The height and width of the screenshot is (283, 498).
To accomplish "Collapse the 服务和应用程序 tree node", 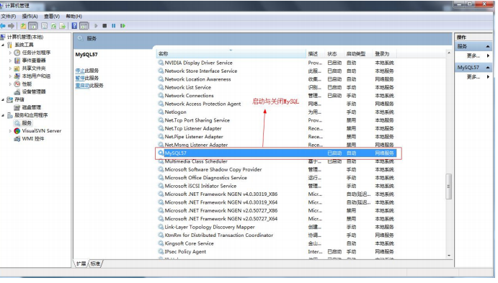I will point(3,115).
